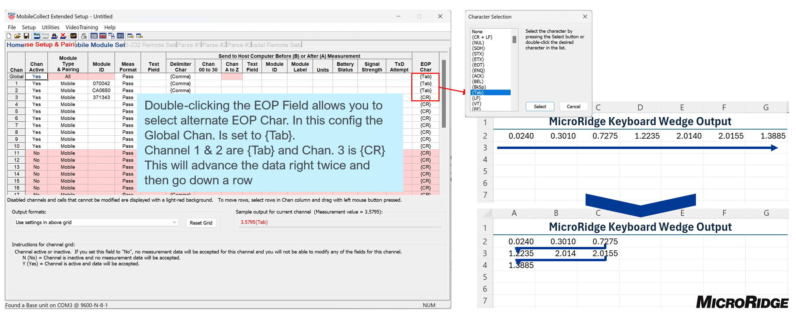Screen dimensions: 796x316
Task: Click Cancel in Character Selection dialog
Action: click(573, 106)
